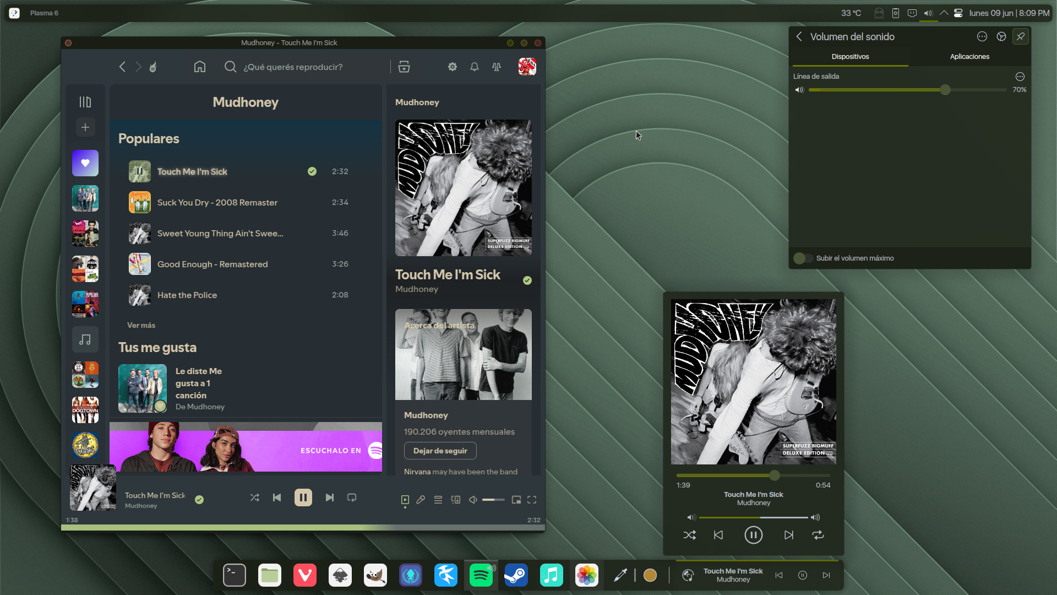Pin the volume panel open
The height and width of the screenshot is (595, 1057).
(x=1021, y=36)
